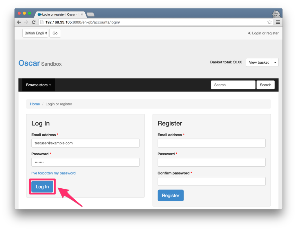This screenshot has width=297, height=230.
Task: Click the Register password field
Action: [211, 162]
